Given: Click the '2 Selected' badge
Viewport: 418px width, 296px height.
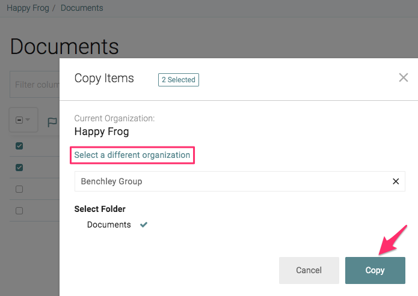Looking at the screenshot, I should click(x=178, y=79).
